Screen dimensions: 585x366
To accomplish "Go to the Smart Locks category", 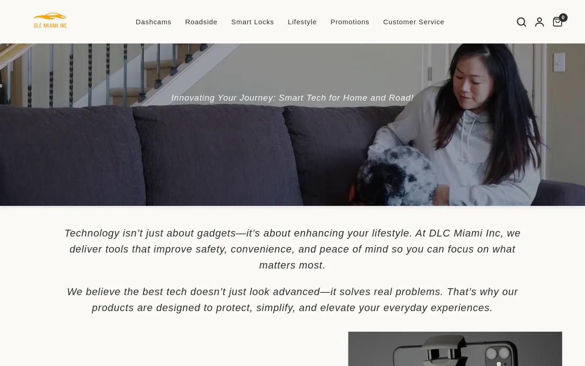I will click(253, 22).
